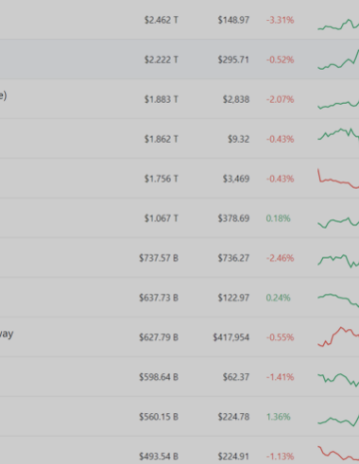Open the sparkline chart beside -1.41%
The width and height of the screenshot is (359, 464).
338,379
